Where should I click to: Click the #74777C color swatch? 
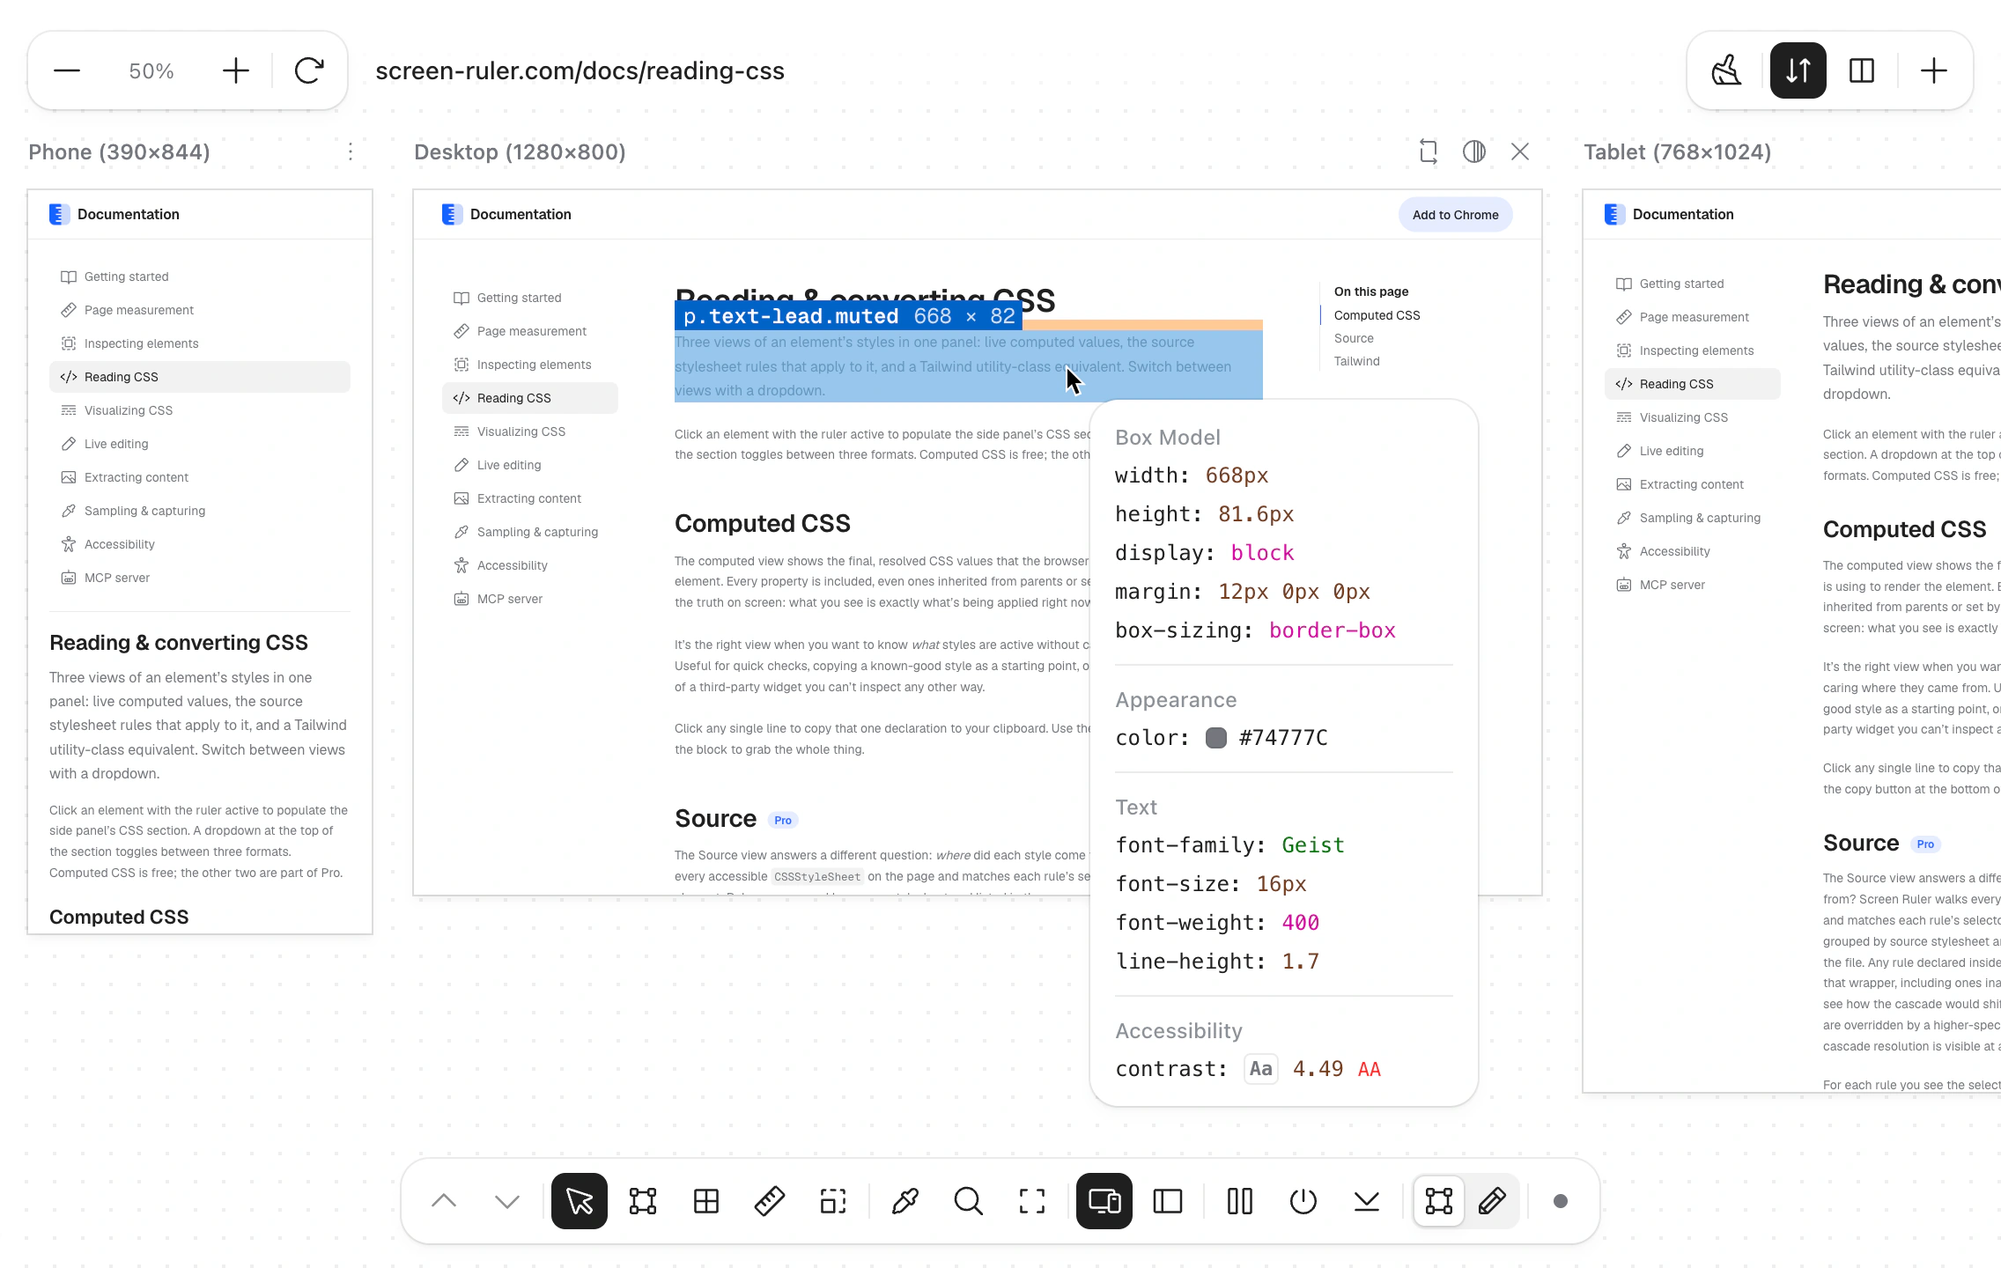1216,738
